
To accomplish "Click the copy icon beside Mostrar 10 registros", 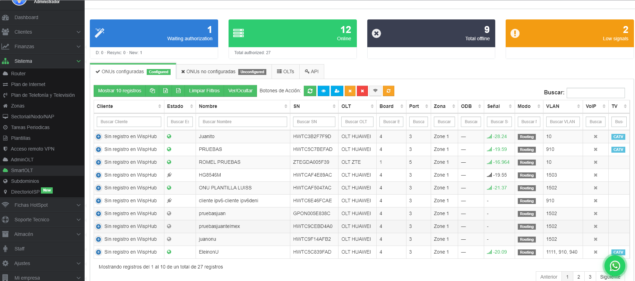I will point(152,91).
